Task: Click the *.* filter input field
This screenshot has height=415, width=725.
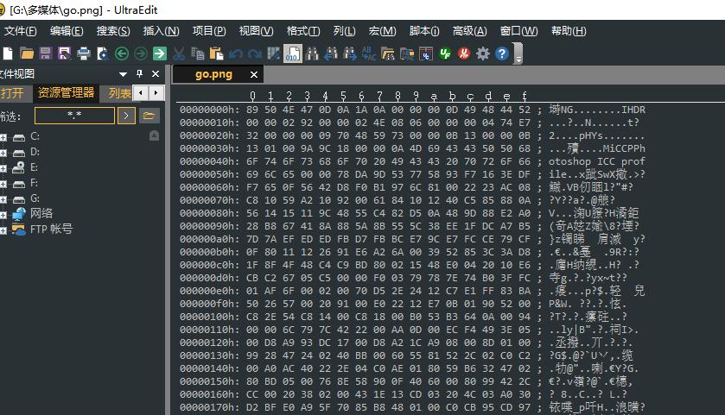Action: [74, 115]
